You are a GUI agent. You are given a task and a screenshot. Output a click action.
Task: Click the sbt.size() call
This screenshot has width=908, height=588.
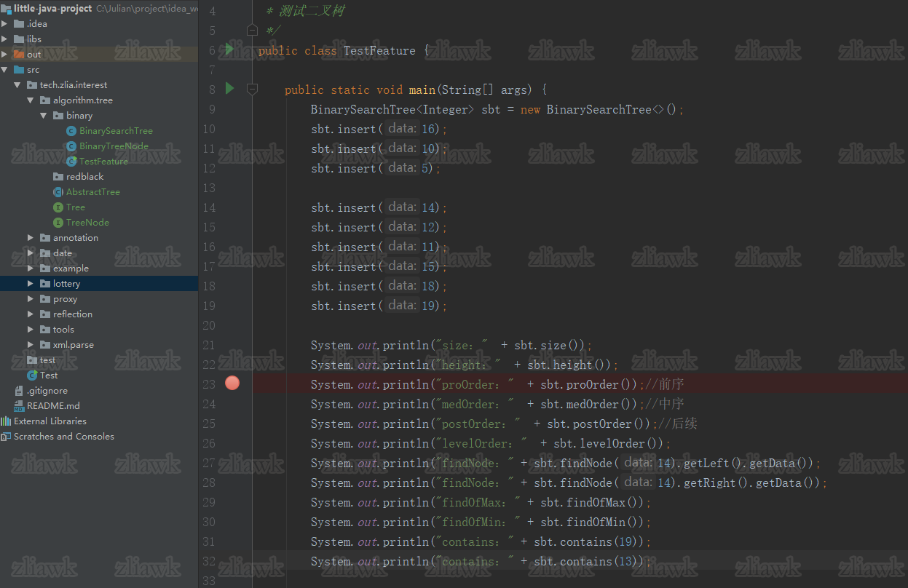click(550, 345)
